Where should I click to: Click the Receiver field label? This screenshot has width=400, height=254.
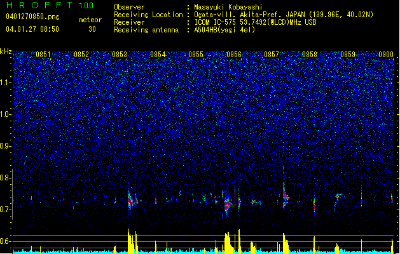129,22
